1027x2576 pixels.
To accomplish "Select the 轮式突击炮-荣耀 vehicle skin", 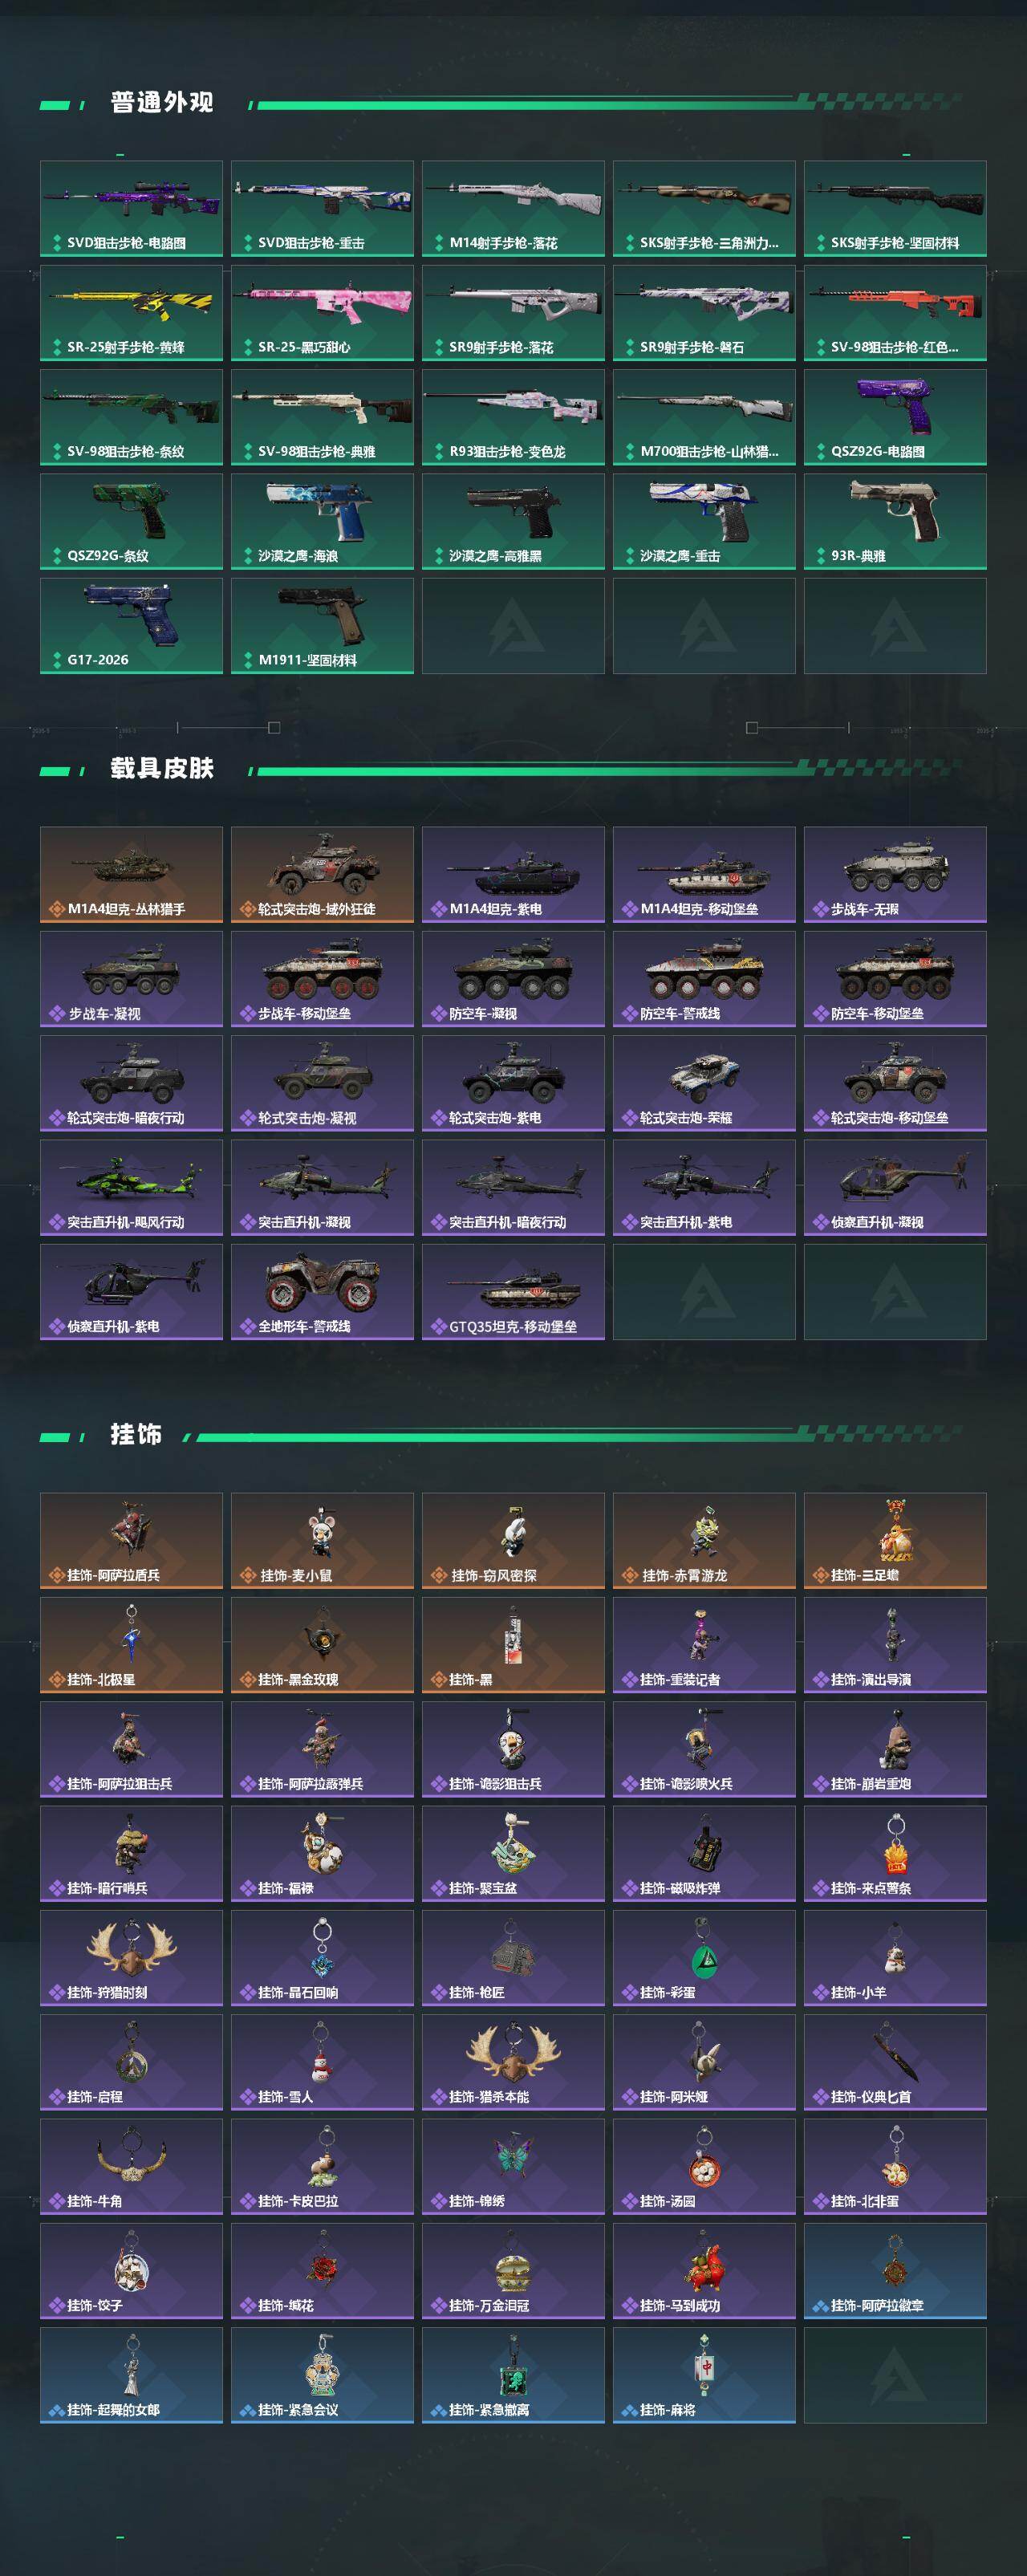I will (x=704, y=1083).
